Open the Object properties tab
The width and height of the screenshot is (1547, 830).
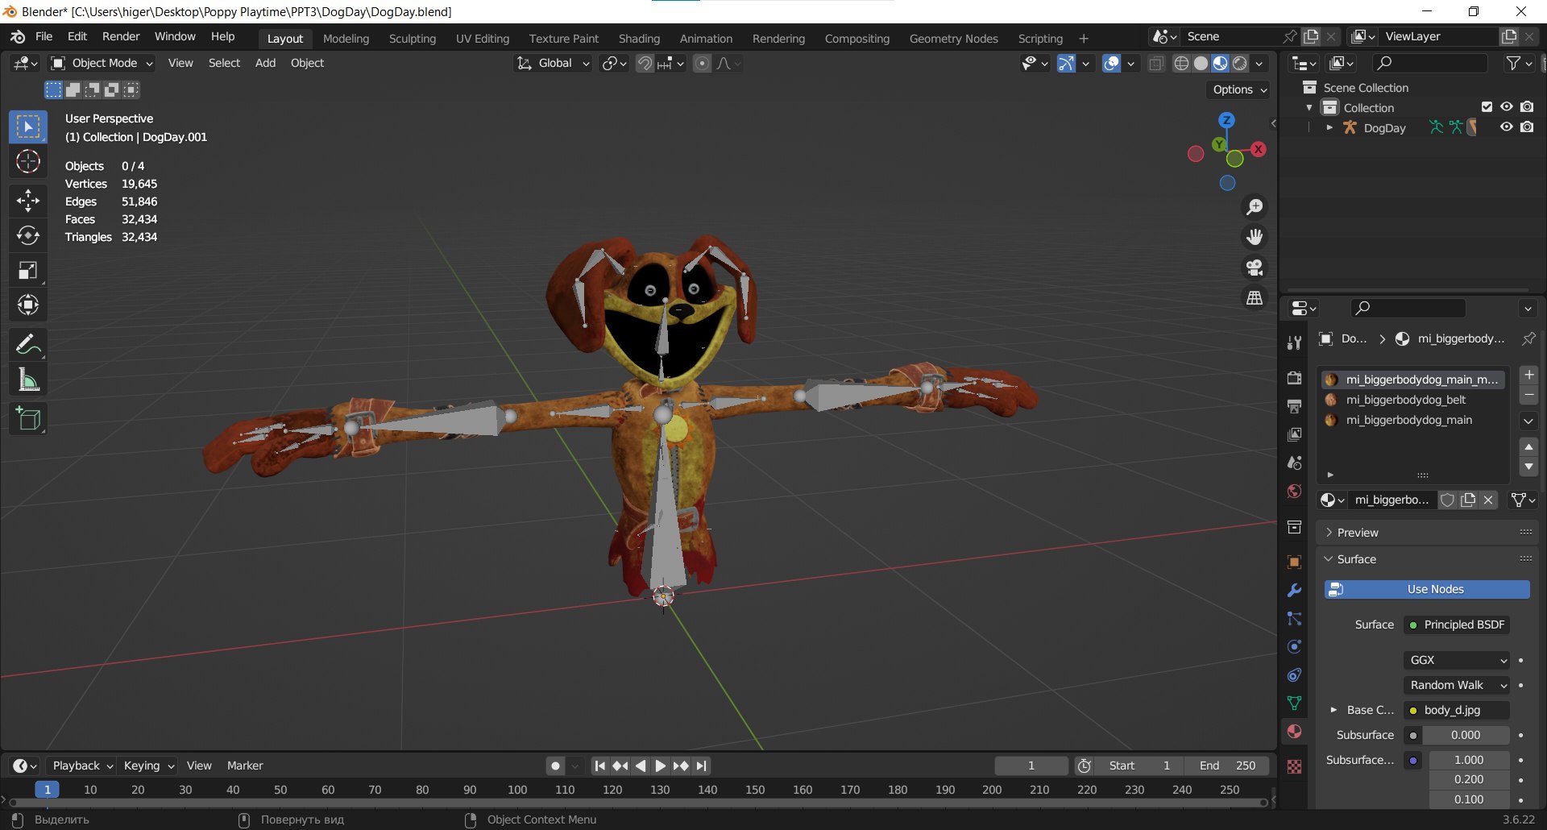[x=1294, y=562]
